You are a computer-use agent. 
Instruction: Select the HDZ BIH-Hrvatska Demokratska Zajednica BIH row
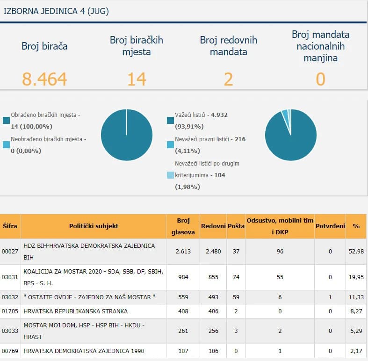89,251
